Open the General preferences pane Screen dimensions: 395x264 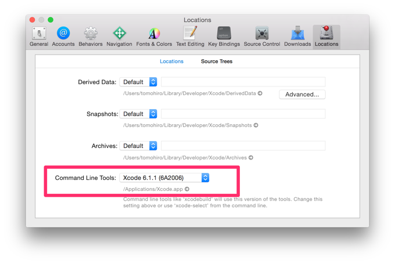click(39, 37)
